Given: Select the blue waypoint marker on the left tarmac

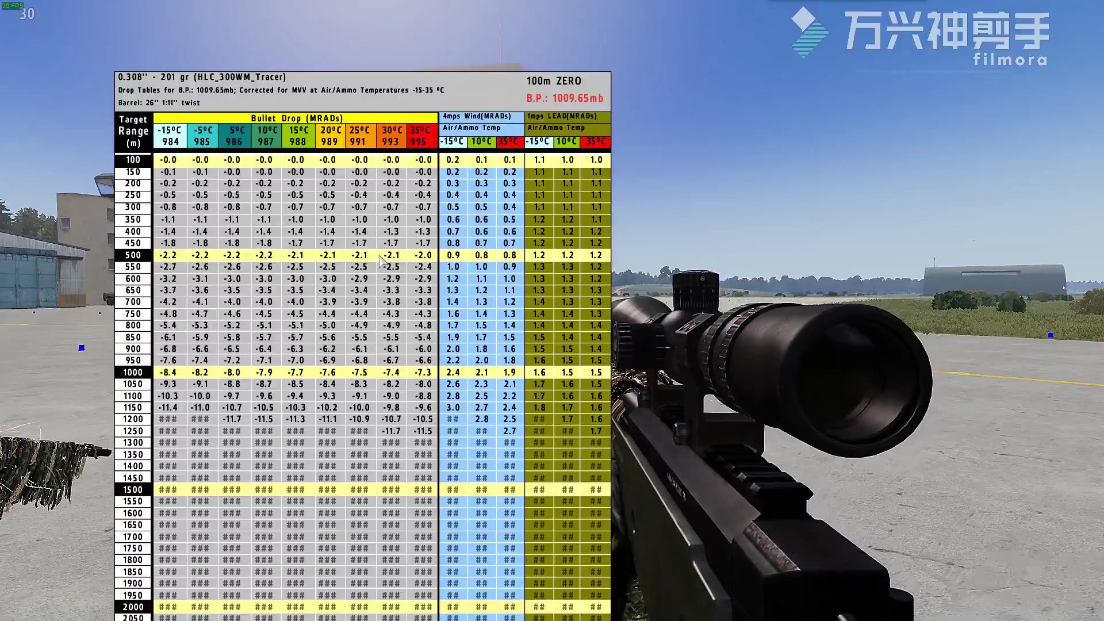Looking at the screenshot, I should 81,347.
